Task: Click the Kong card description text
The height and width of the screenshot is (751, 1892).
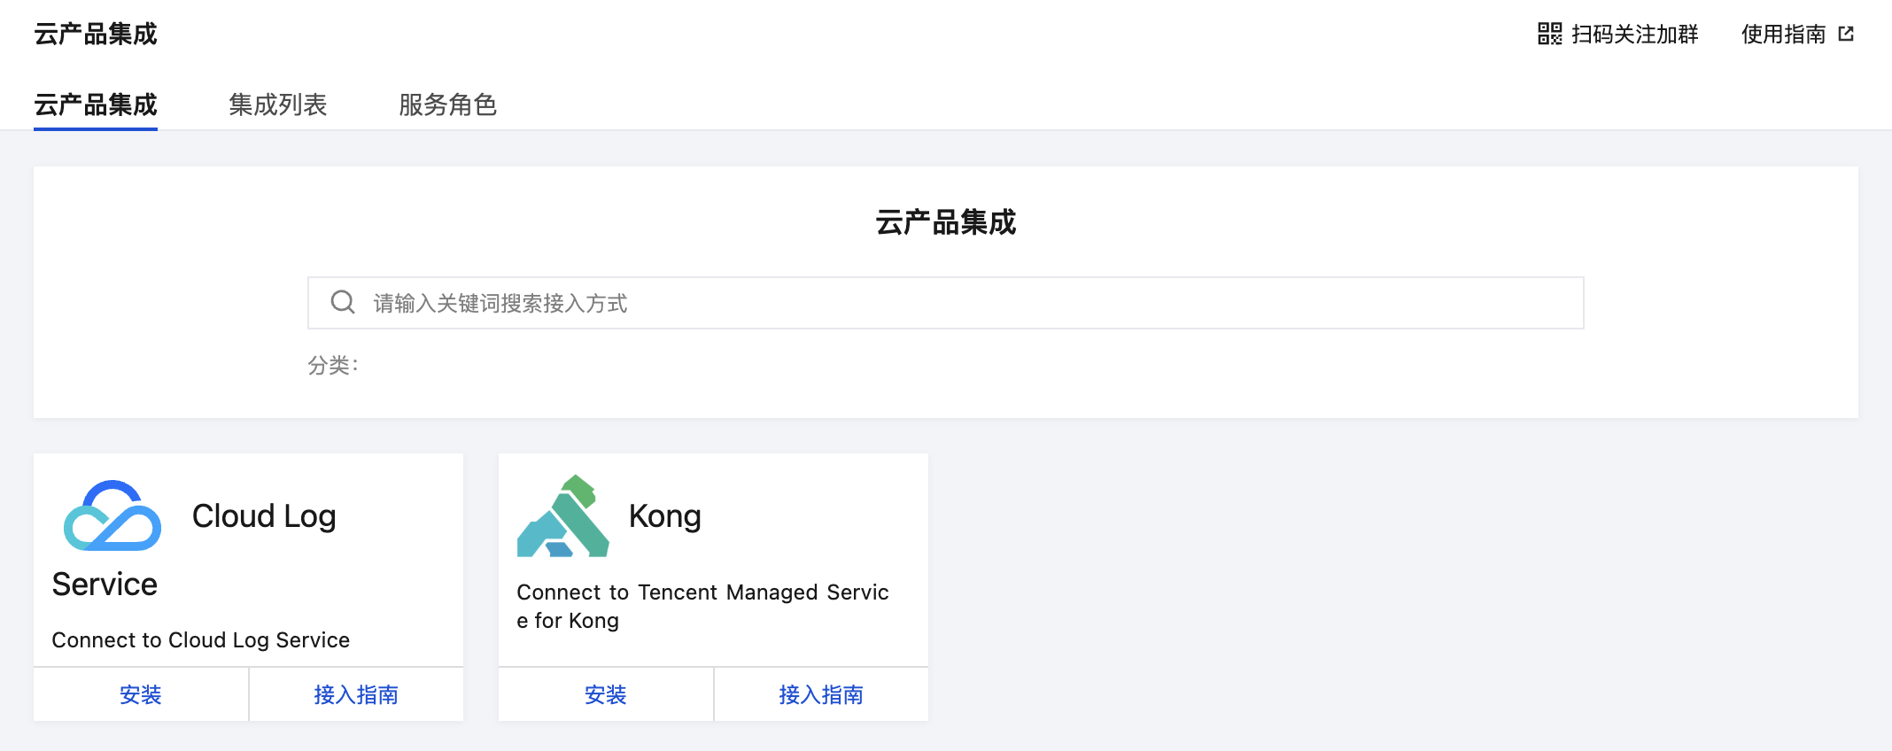Action: (702, 606)
